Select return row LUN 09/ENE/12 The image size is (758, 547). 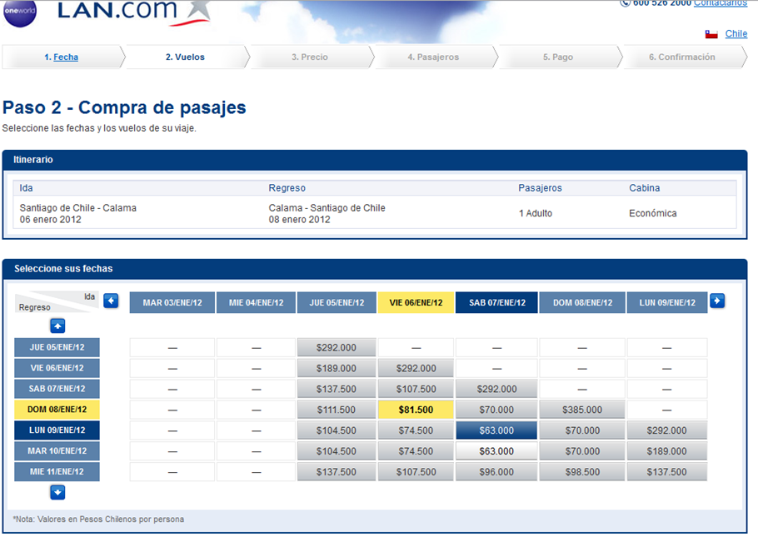57,430
